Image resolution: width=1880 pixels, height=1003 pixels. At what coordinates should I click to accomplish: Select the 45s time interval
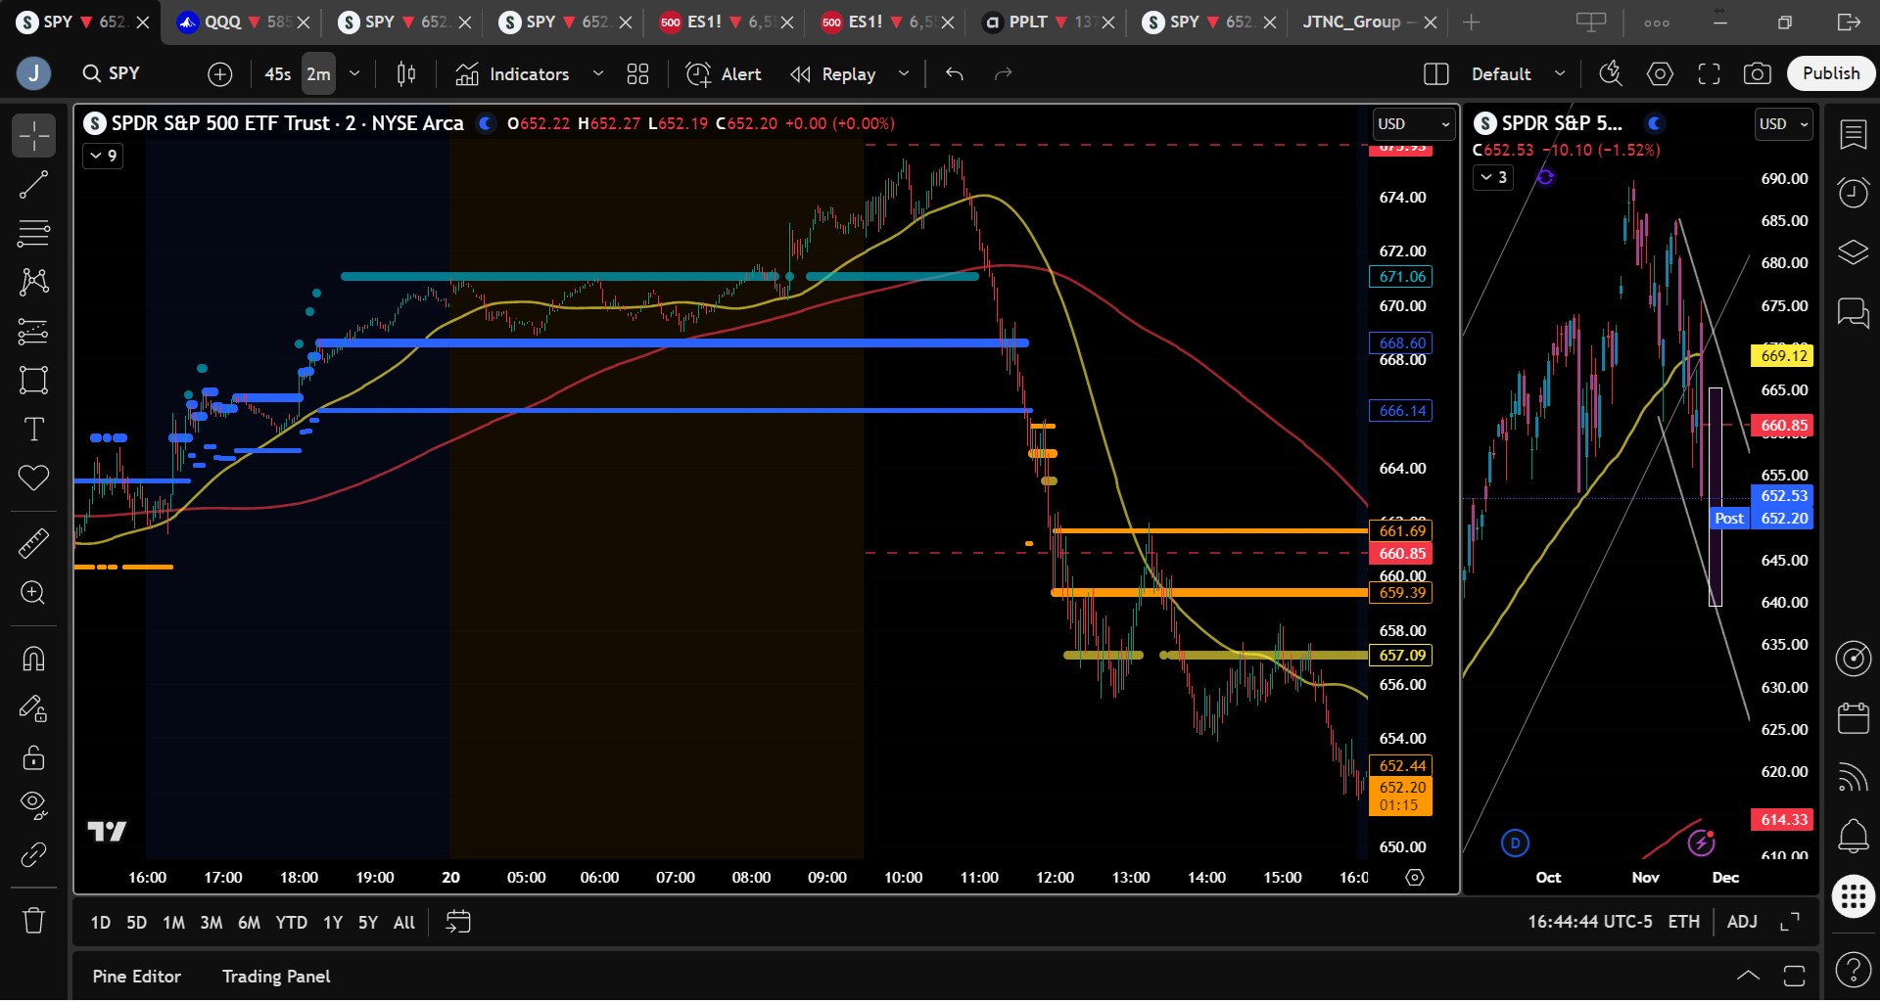[278, 73]
